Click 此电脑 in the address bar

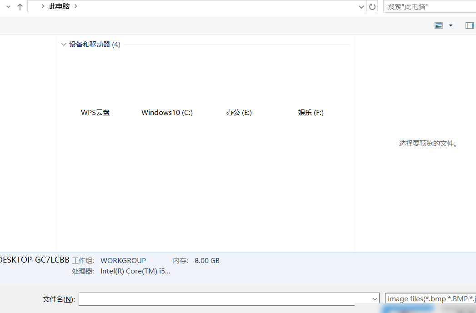pos(59,6)
